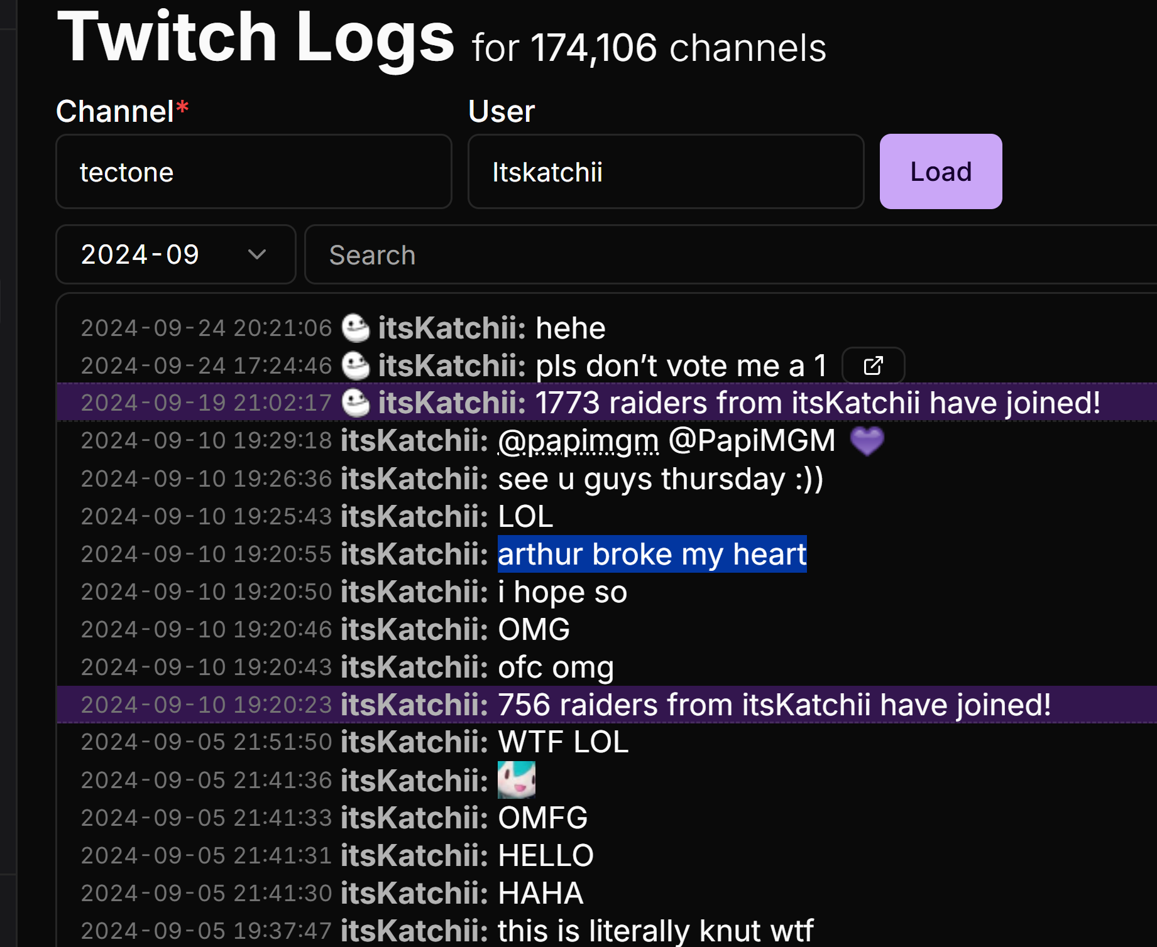The image size is (1157, 947).
Task: Click the 'see u guys thursday :))' message
Action: click(x=661, y=479)
